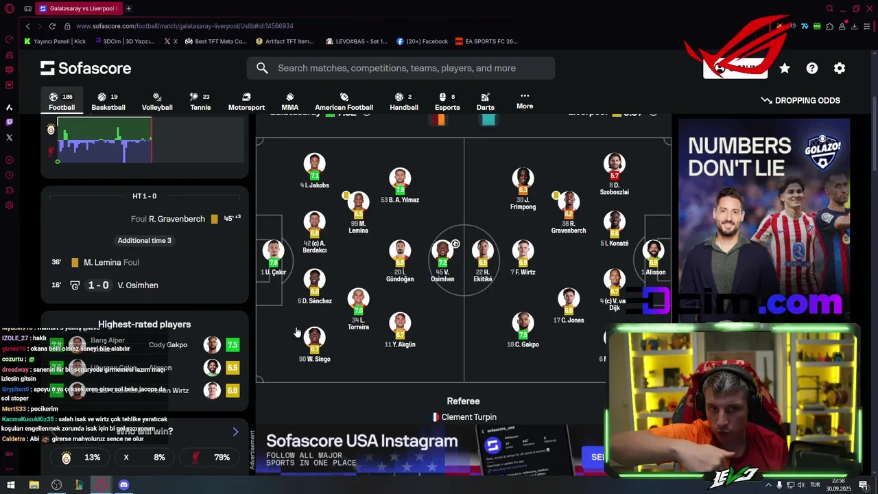Image resolution: width=878 pixels, height=494 pixels.
Task: Open File Explorer from taskbar
Action: click(x=34, y=485)
